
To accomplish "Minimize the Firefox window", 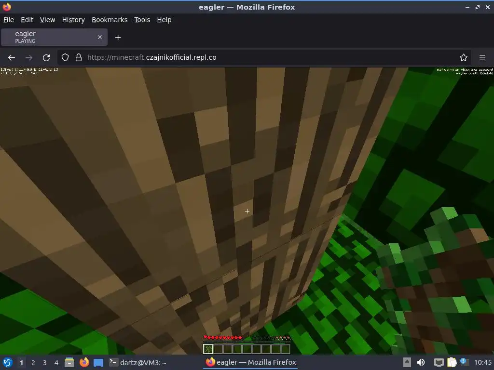I will coord(467,7).
